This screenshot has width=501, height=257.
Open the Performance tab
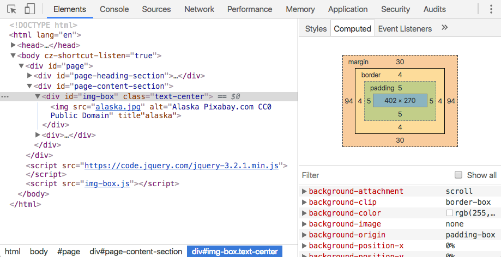pos(250,9)
